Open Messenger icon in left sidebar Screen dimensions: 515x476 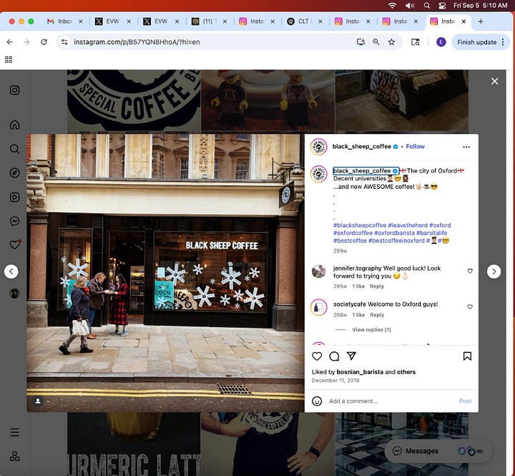pos(14,221)
